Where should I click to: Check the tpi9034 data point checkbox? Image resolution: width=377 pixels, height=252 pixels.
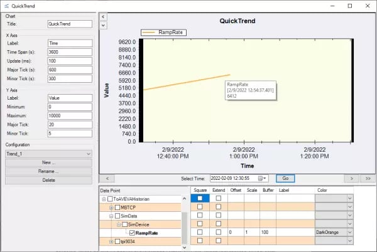(x=117, y=241)
